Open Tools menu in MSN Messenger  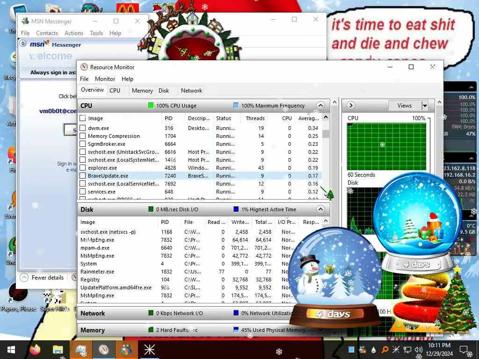coord(96,33)
